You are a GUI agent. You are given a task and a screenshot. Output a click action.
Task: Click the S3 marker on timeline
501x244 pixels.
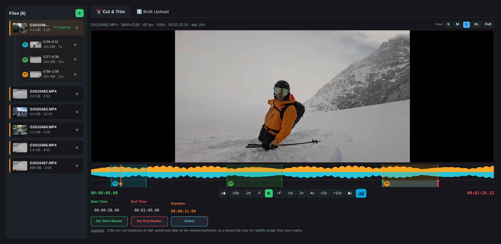coord(387,184)
